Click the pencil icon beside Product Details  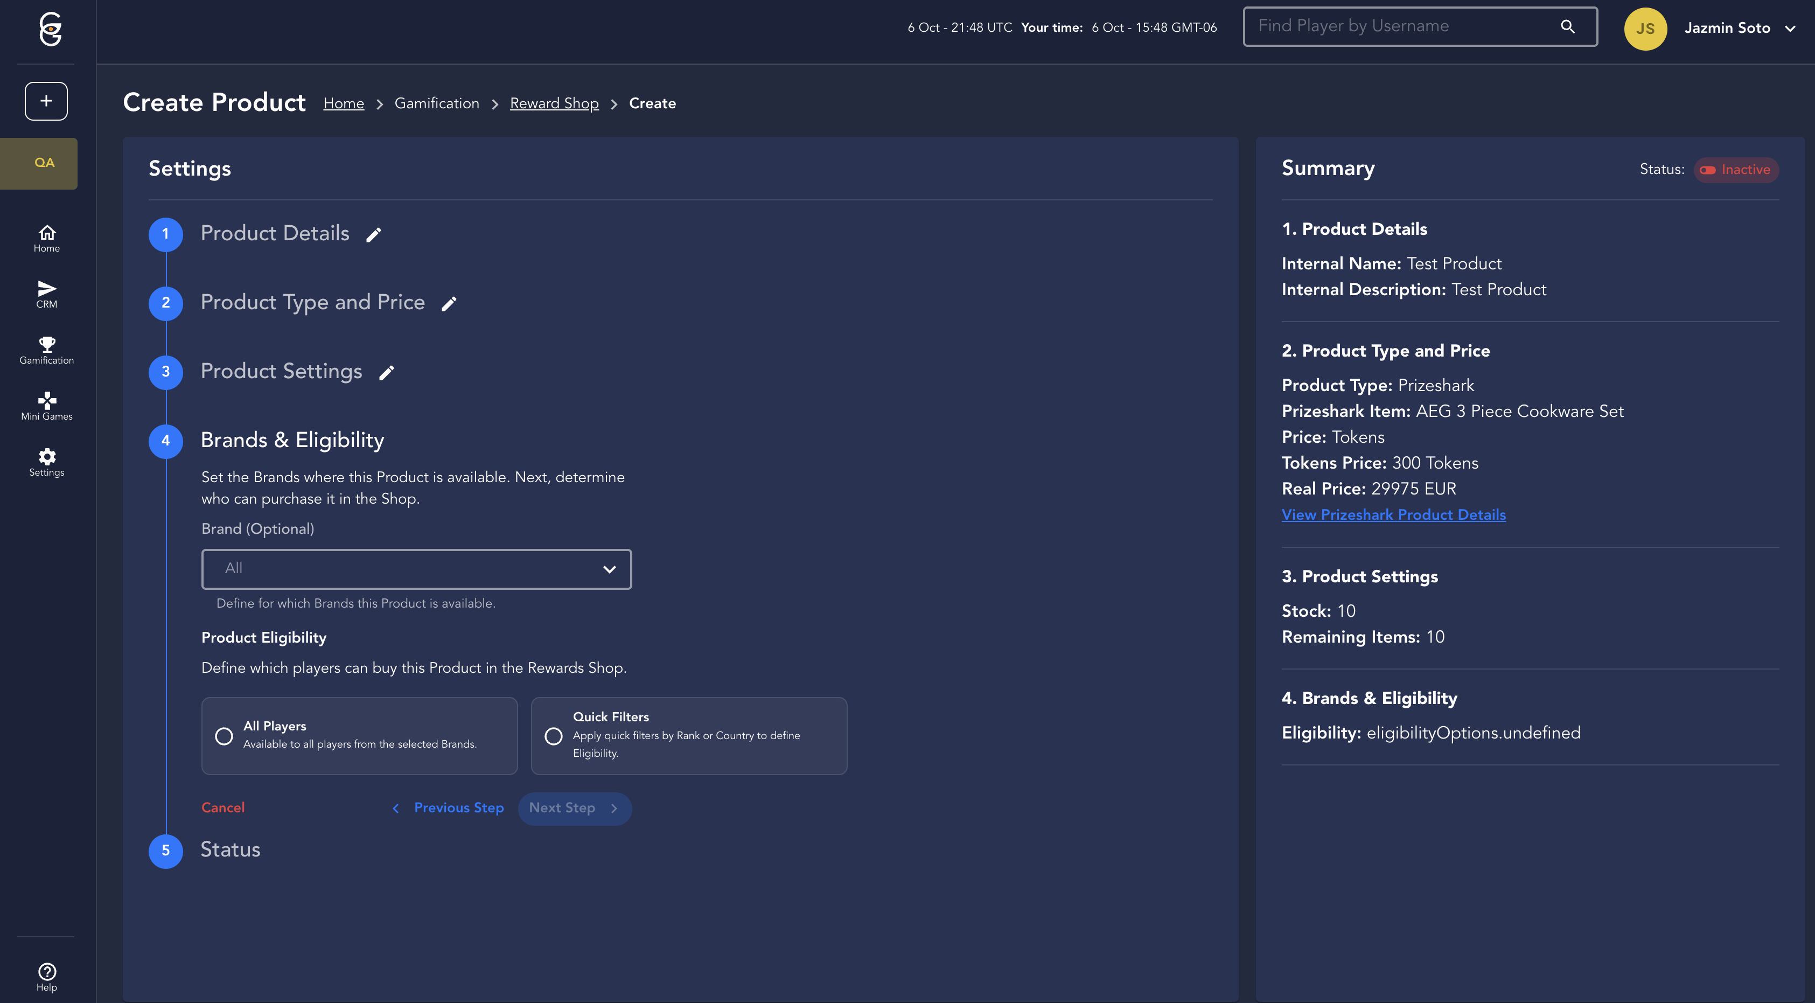tap(373, 235)
